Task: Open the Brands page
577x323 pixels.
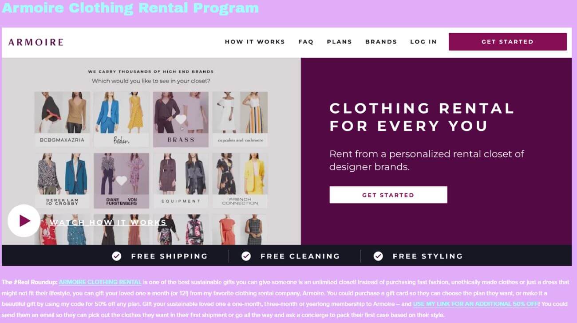Action: (381, 42)
